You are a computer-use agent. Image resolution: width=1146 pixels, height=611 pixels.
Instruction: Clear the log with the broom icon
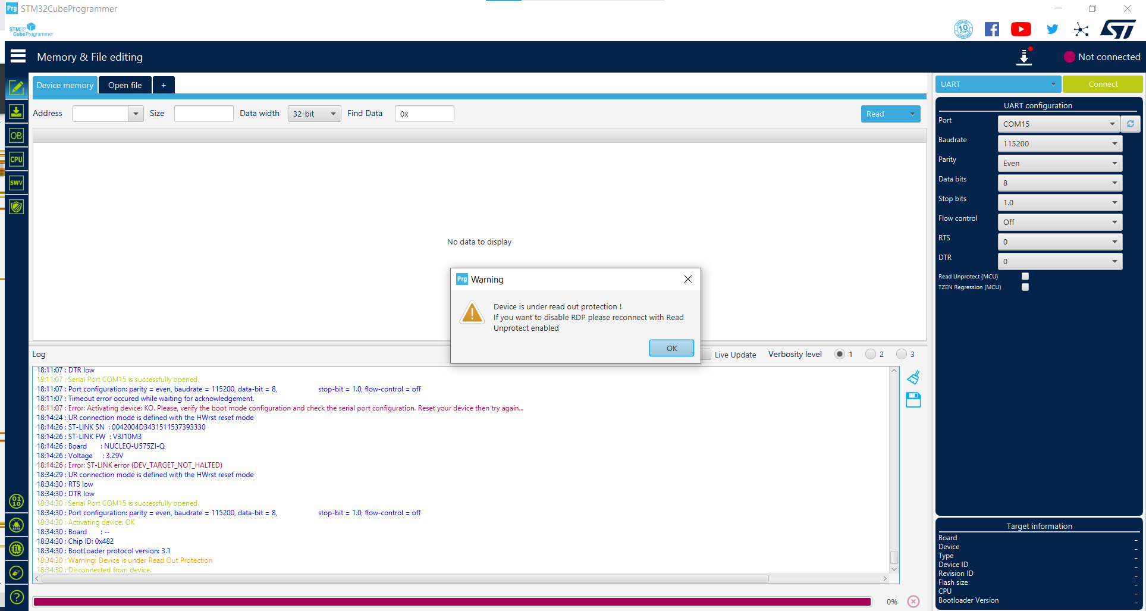(913, 378)
